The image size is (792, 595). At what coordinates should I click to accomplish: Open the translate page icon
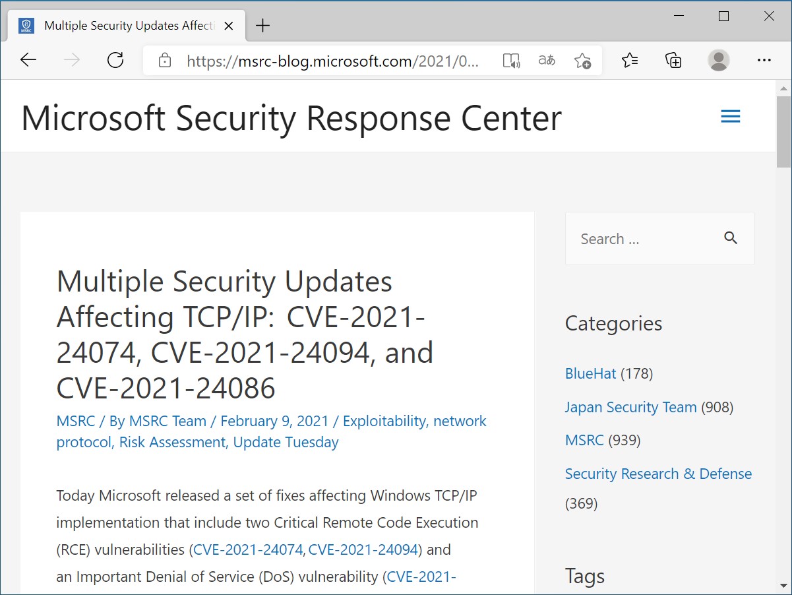click(546, 60)
